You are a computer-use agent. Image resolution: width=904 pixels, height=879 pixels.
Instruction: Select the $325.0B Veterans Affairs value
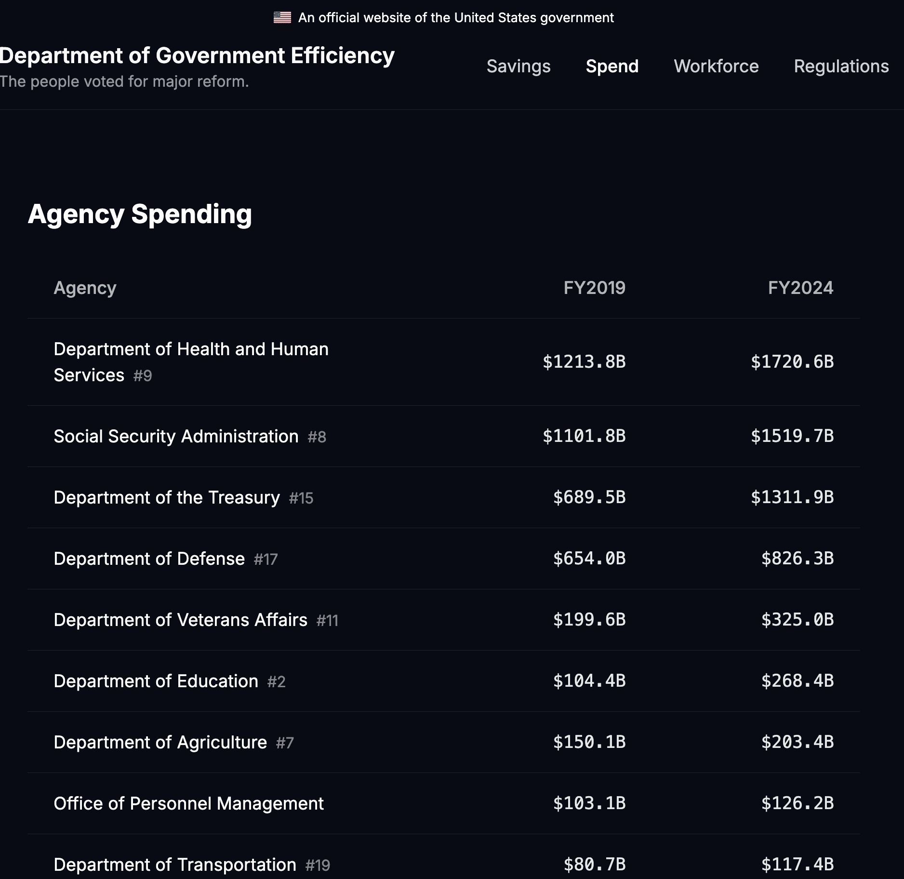[798, 620]
